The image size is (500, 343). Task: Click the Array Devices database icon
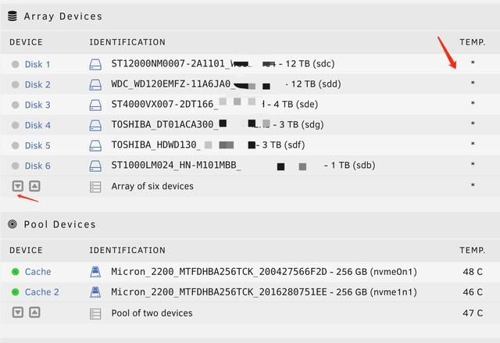pos(12,16)
